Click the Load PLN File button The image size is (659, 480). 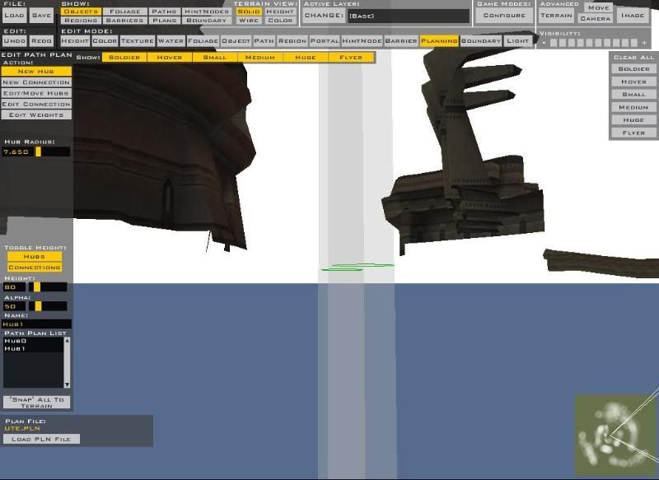click(x=41, y=439)
